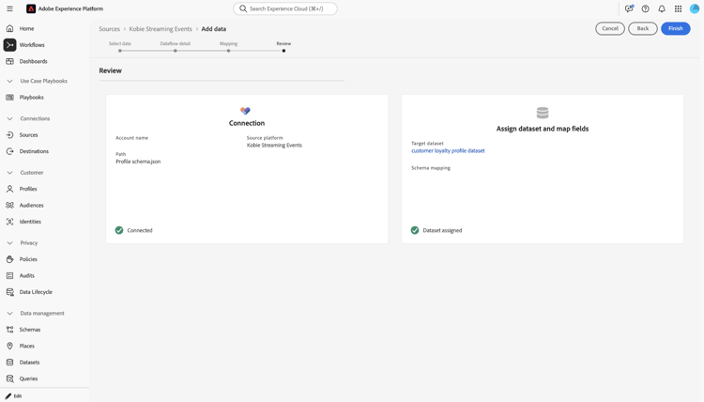This screenshot has width=704, height=402.
Task: Click the Edit pencil icon
Action: click(8, 396)
